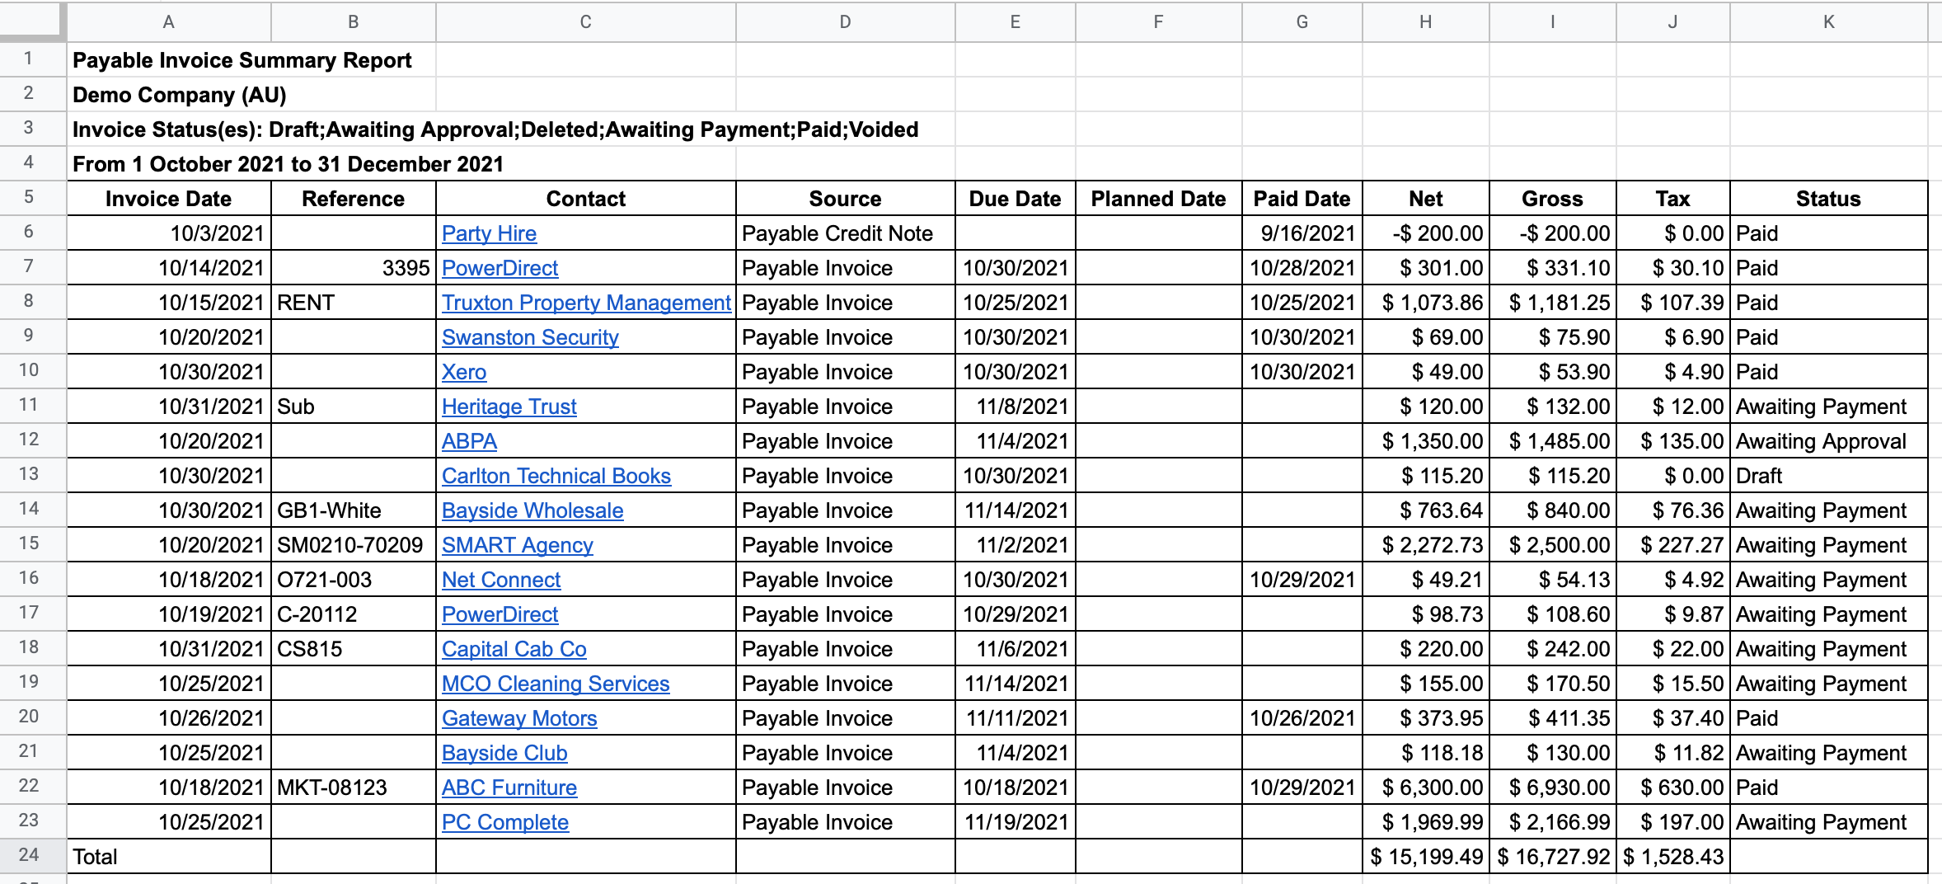This screenshot has height=884, width=1942.
Task: Select the RENT reference cell
Action: click(x=354, y=303)
